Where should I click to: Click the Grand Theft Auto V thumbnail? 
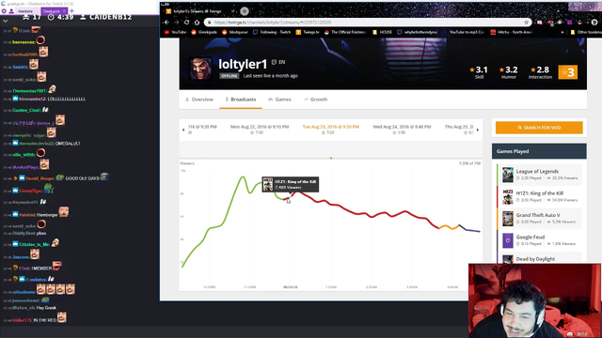pyautogui.click(x=508, y=219)
